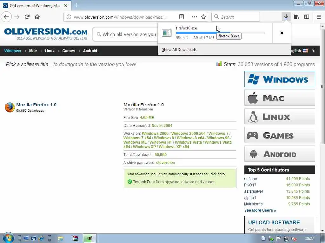Screen dimensions: 325x243
Task: Click Total Downloads value 50,650
Action: pos(160,154)
